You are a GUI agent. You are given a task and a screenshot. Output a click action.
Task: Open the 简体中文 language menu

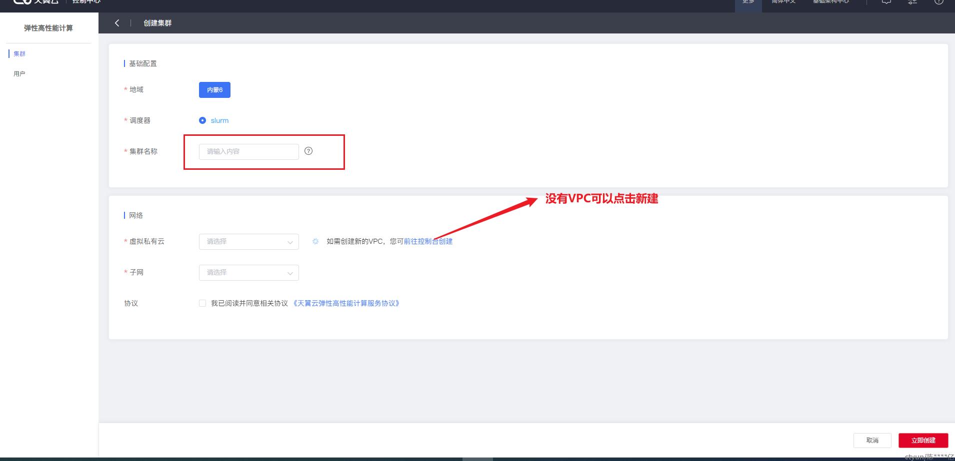[x=783, y=2]
